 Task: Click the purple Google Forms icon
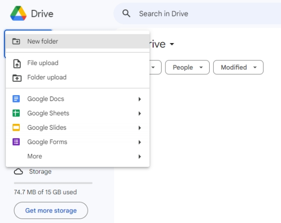click(16, 142)
